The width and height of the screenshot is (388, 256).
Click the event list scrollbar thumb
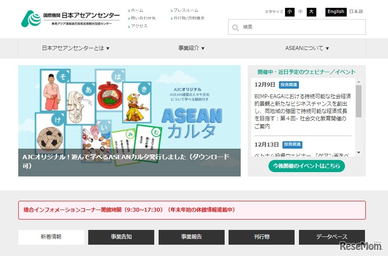pyautogui.click(x=358, y=101)
